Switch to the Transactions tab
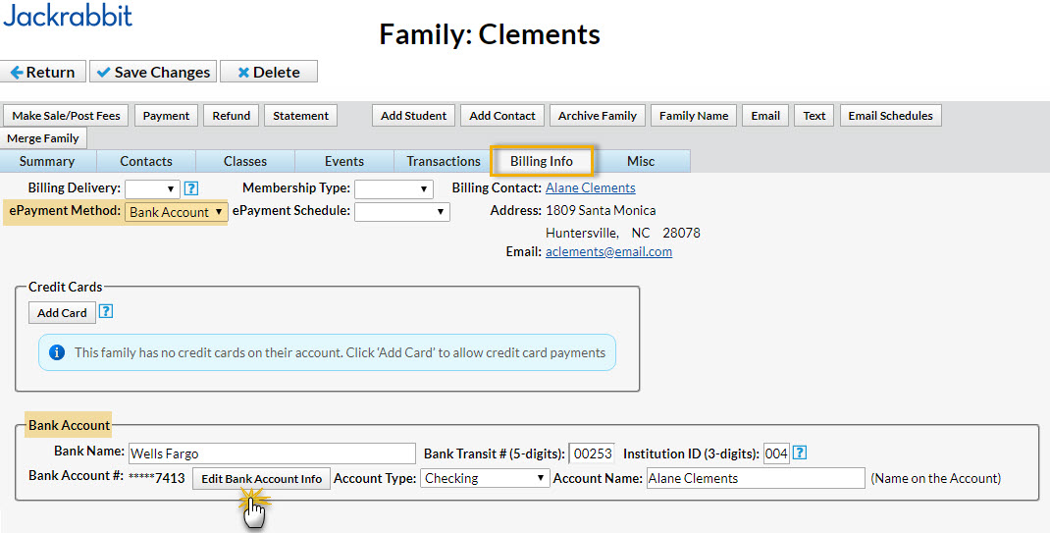 tap(444, 161)
